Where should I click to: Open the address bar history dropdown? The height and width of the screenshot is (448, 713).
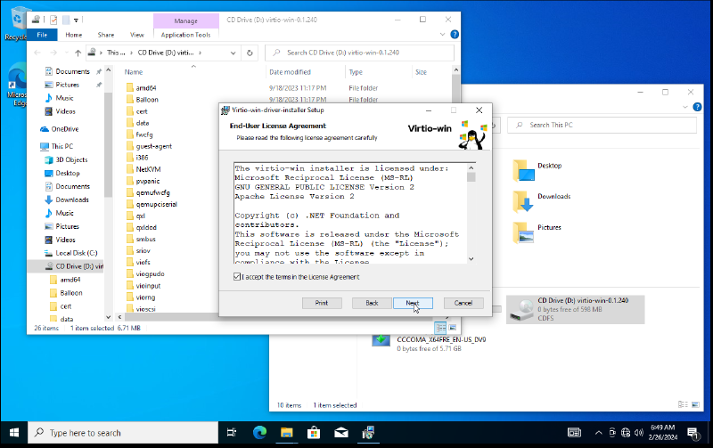(234, 53)
